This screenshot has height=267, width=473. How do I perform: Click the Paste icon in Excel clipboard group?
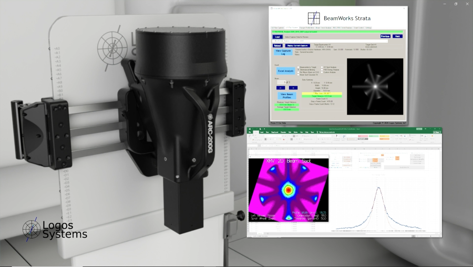[x=250, y=136]
